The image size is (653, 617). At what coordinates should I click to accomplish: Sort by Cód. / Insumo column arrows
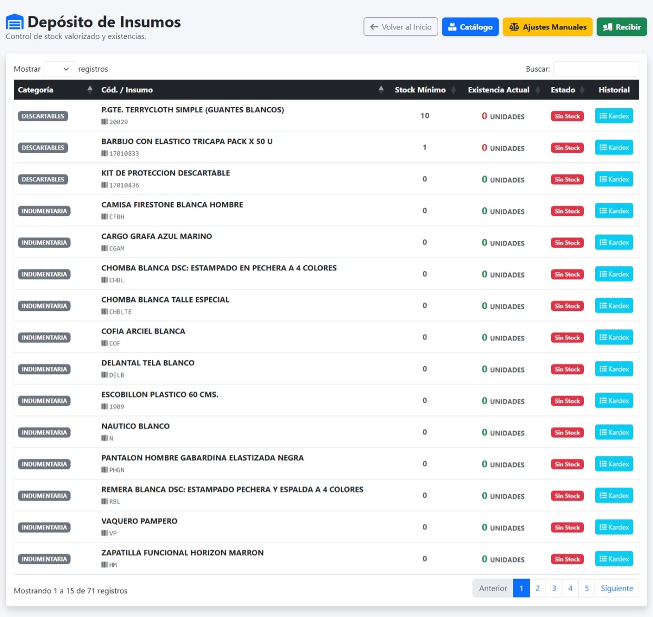click(381, 90)
